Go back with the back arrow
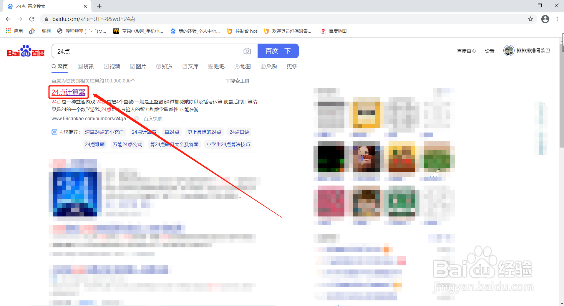This screenshot has height=306, width=564. point(8,19)
